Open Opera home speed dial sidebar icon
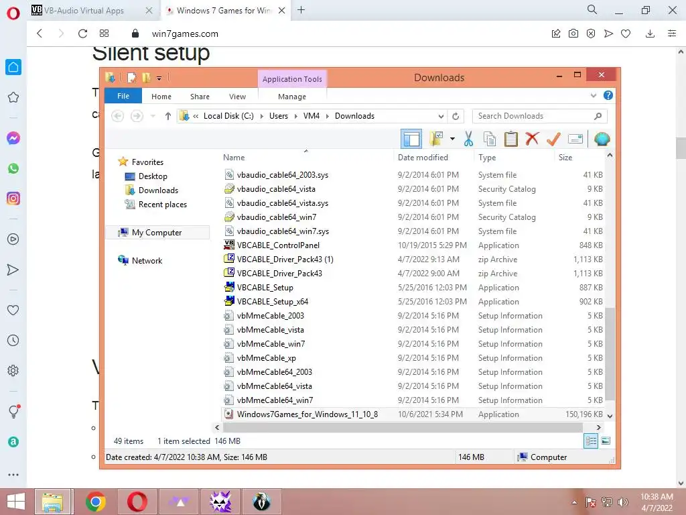The height and width of the screenshot is (515, 686). click(13, 67)
